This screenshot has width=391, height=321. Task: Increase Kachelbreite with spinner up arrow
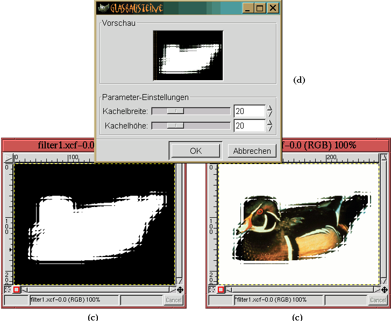point(270,108)
